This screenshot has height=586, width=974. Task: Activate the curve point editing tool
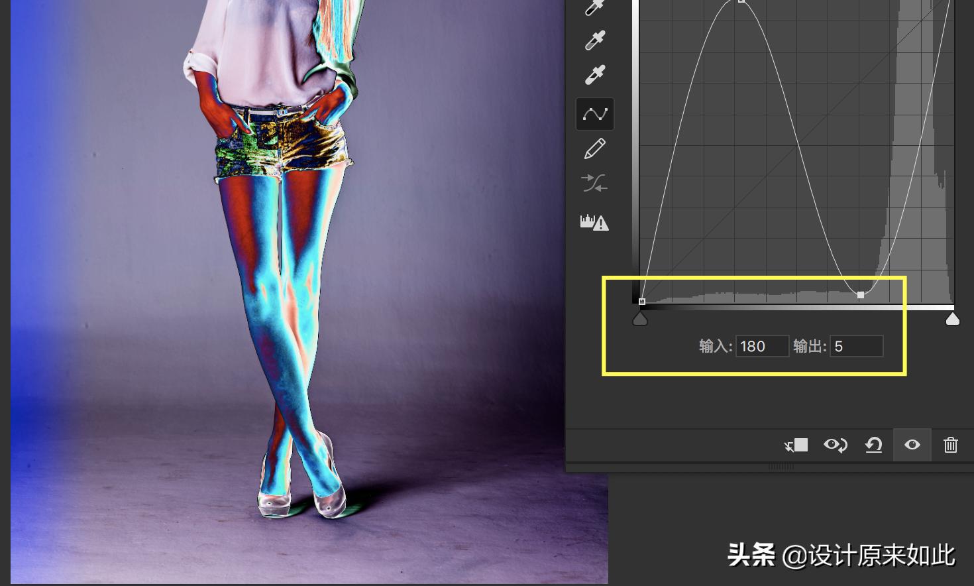(x=594, y=113)
